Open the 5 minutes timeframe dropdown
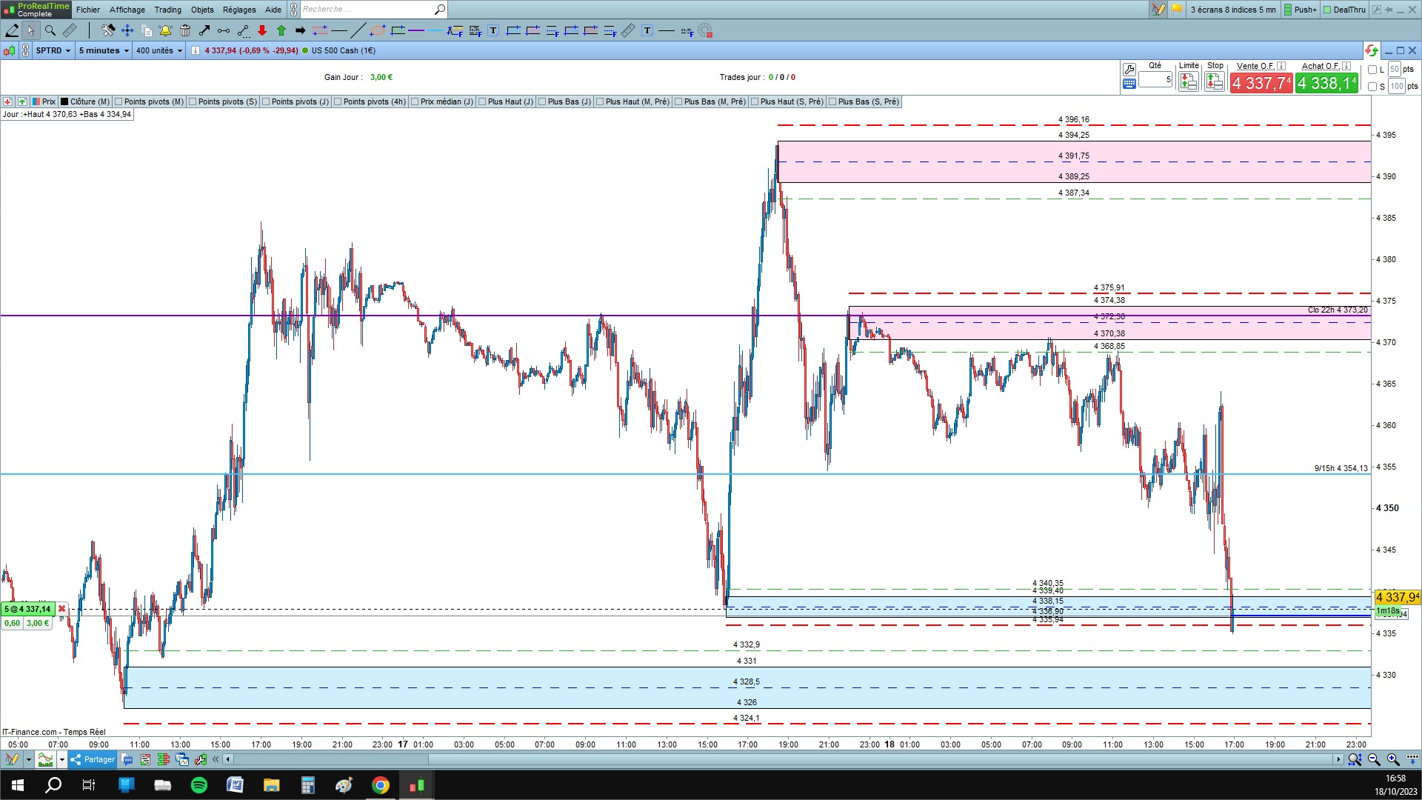This screenshot has height=800, width=1422. point(104,50)
